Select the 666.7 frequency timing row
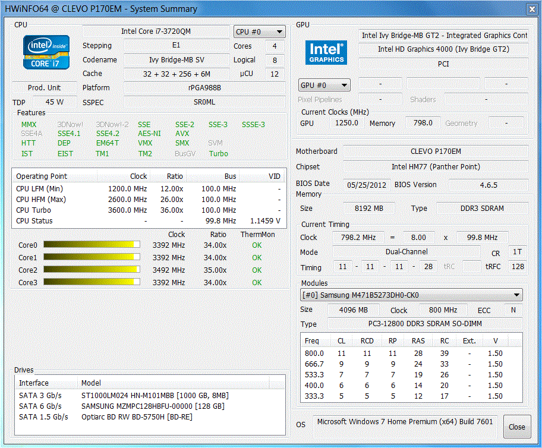The height and width of the screenshot is (448, 542). tap(411, 364)
